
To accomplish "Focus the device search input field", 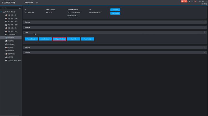I will click(x=9, y=8).
